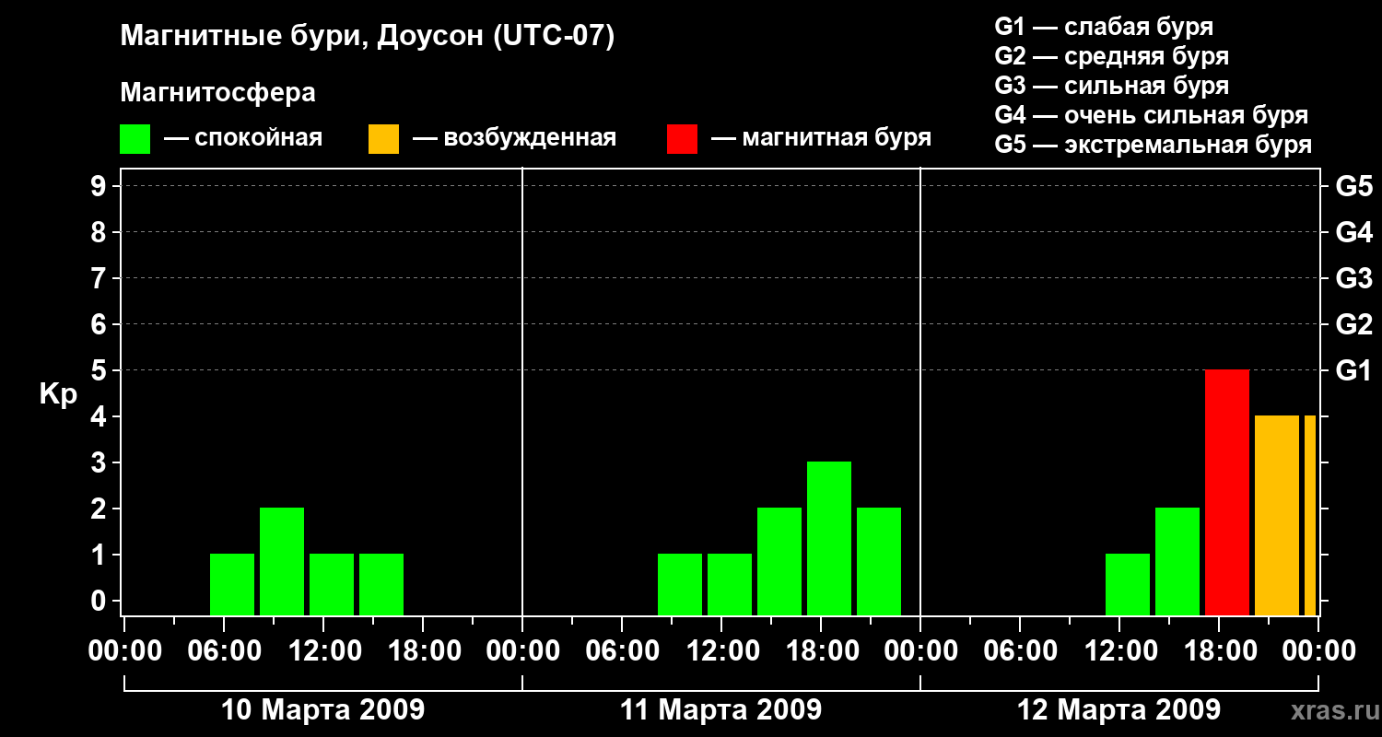Click the green Kp 2 bar on 12 March
The image size is (1382, 737).
point(1177,562)
